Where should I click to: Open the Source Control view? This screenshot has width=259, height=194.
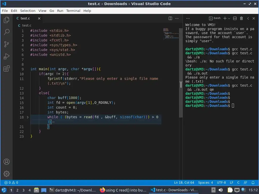click(6, 44)
